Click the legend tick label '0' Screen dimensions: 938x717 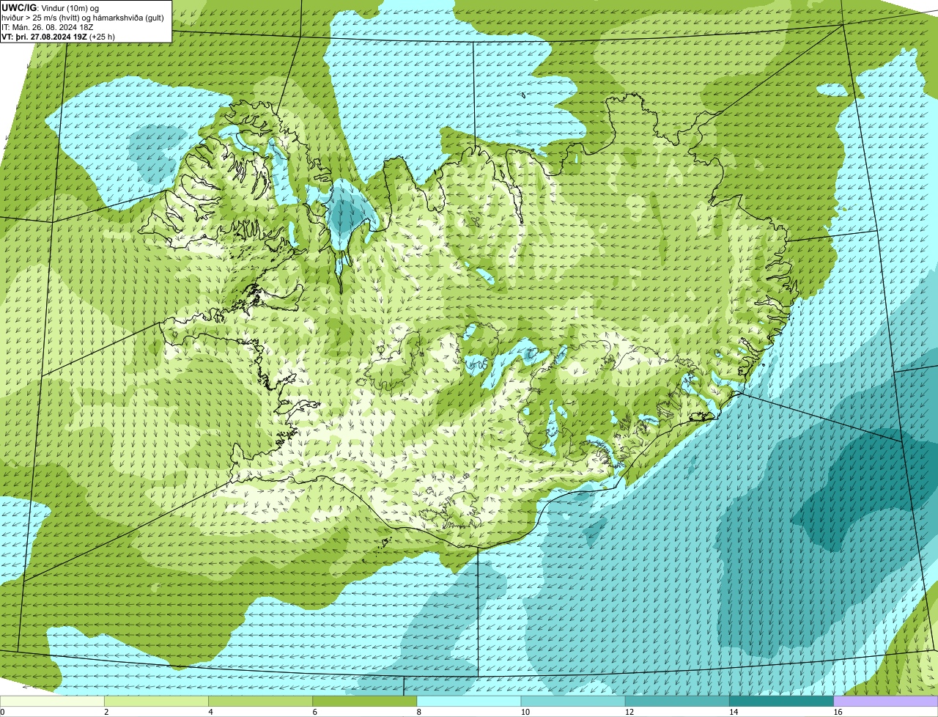pyautogui.click(x=2, y=712)
